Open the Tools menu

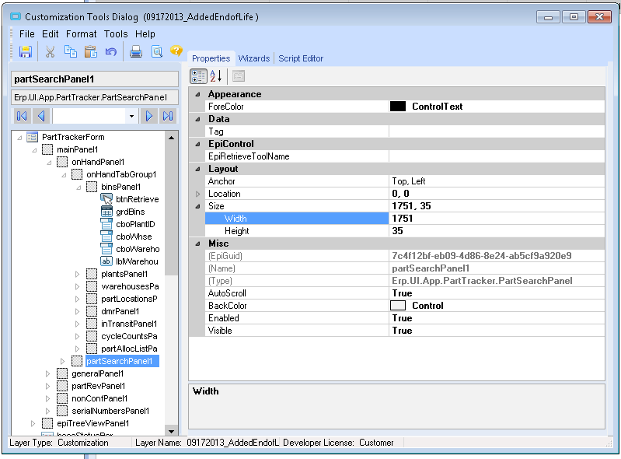(x=116, y=33)
